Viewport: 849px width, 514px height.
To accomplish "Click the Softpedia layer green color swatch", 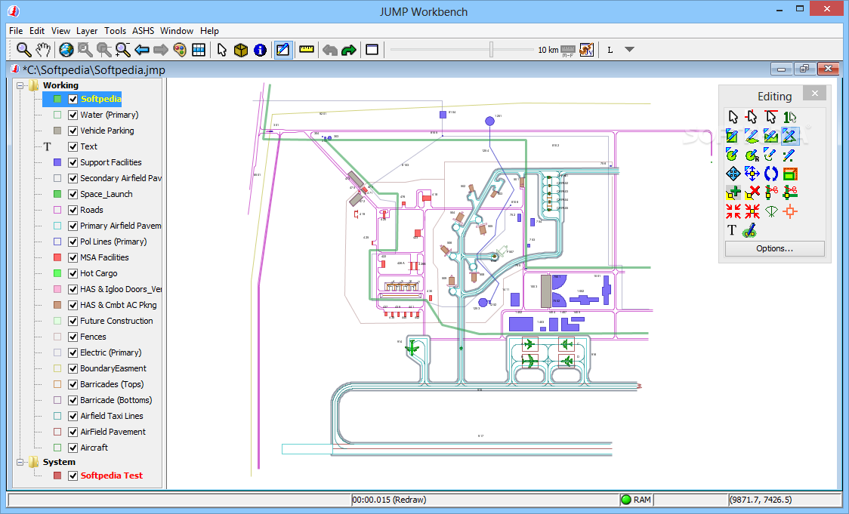I will [57, 99].
